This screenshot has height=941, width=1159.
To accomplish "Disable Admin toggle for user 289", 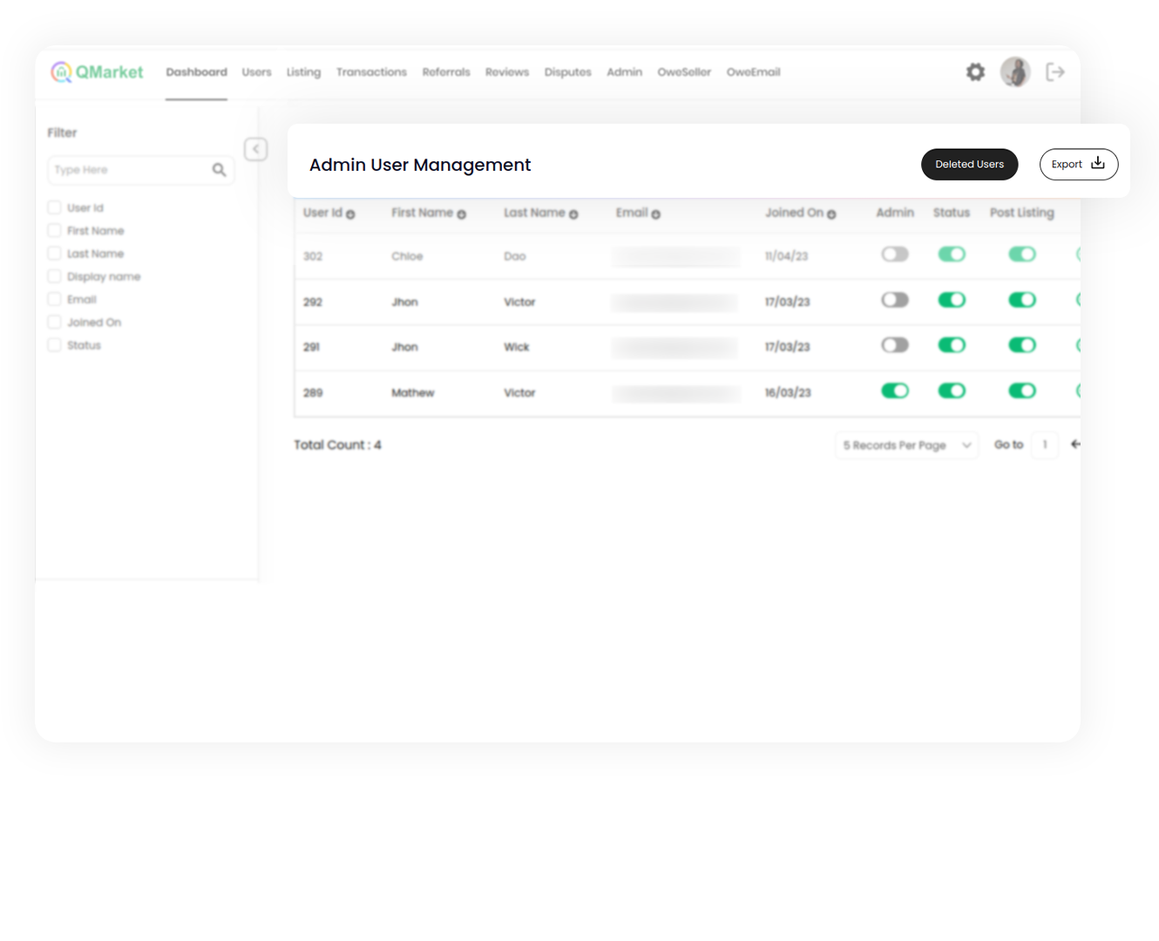I will [x=895, y=390].
